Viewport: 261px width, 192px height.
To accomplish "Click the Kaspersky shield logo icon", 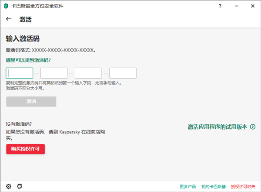I will (x=6, y=6).
